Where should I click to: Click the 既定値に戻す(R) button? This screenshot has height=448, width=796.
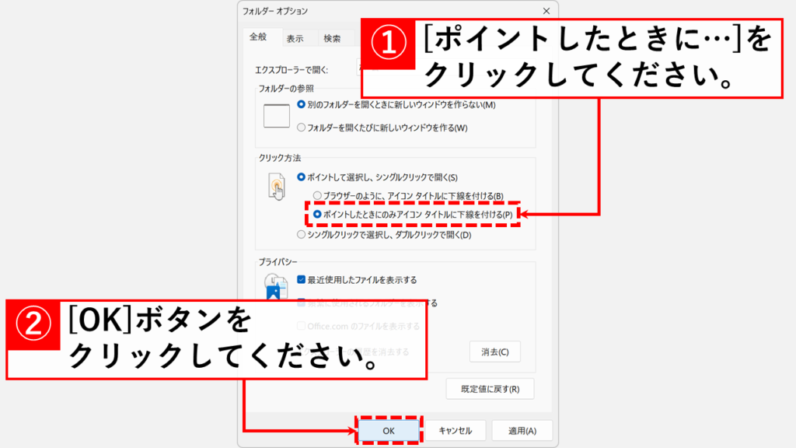pyautogui.click(x=490, y=389)
